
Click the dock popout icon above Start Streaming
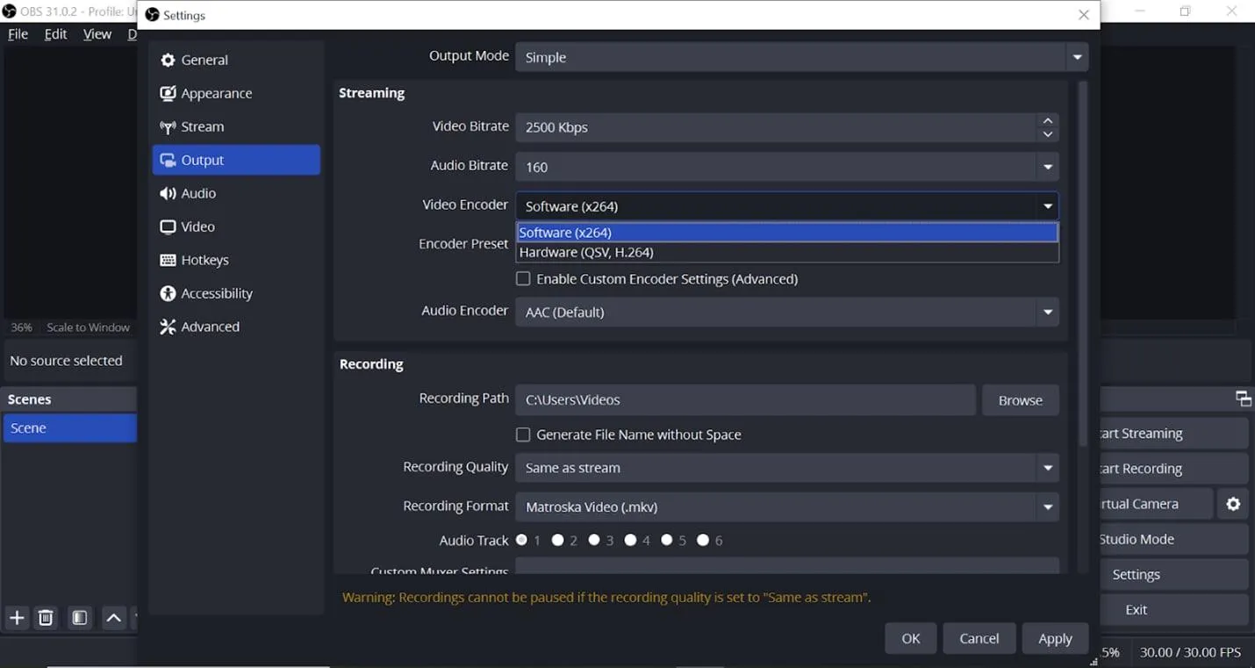pos(1244,399)
